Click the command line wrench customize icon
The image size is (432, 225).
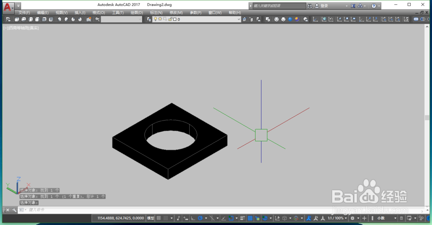(14, 210)
